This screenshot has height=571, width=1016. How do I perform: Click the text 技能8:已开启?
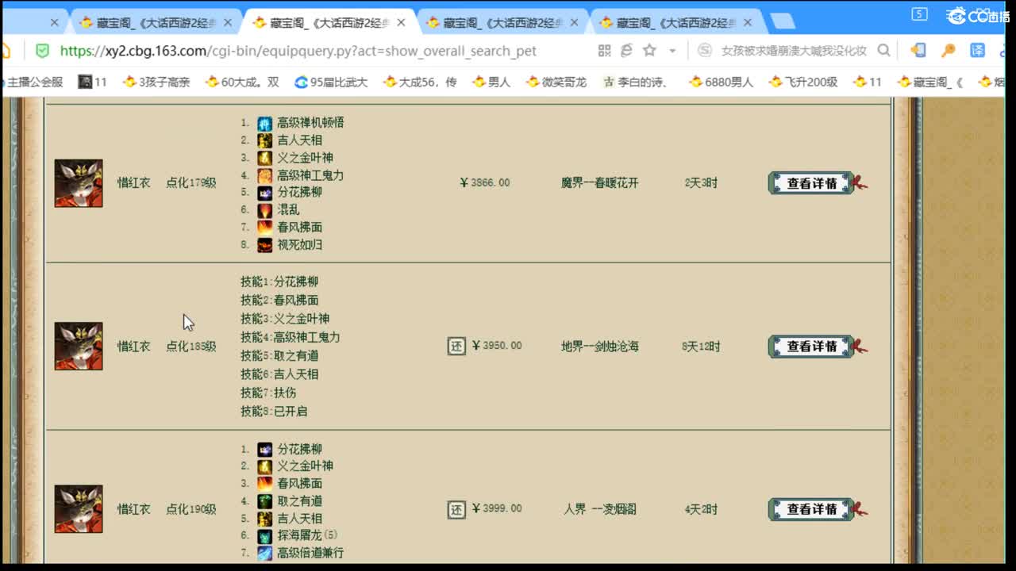tap(274, 411)
